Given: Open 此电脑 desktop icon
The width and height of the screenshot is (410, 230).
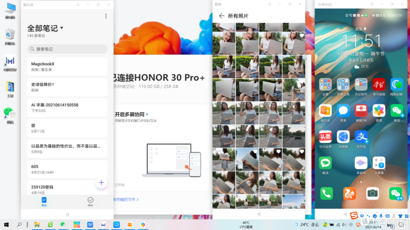Looking at the screenshot, I should click(10, 11).
